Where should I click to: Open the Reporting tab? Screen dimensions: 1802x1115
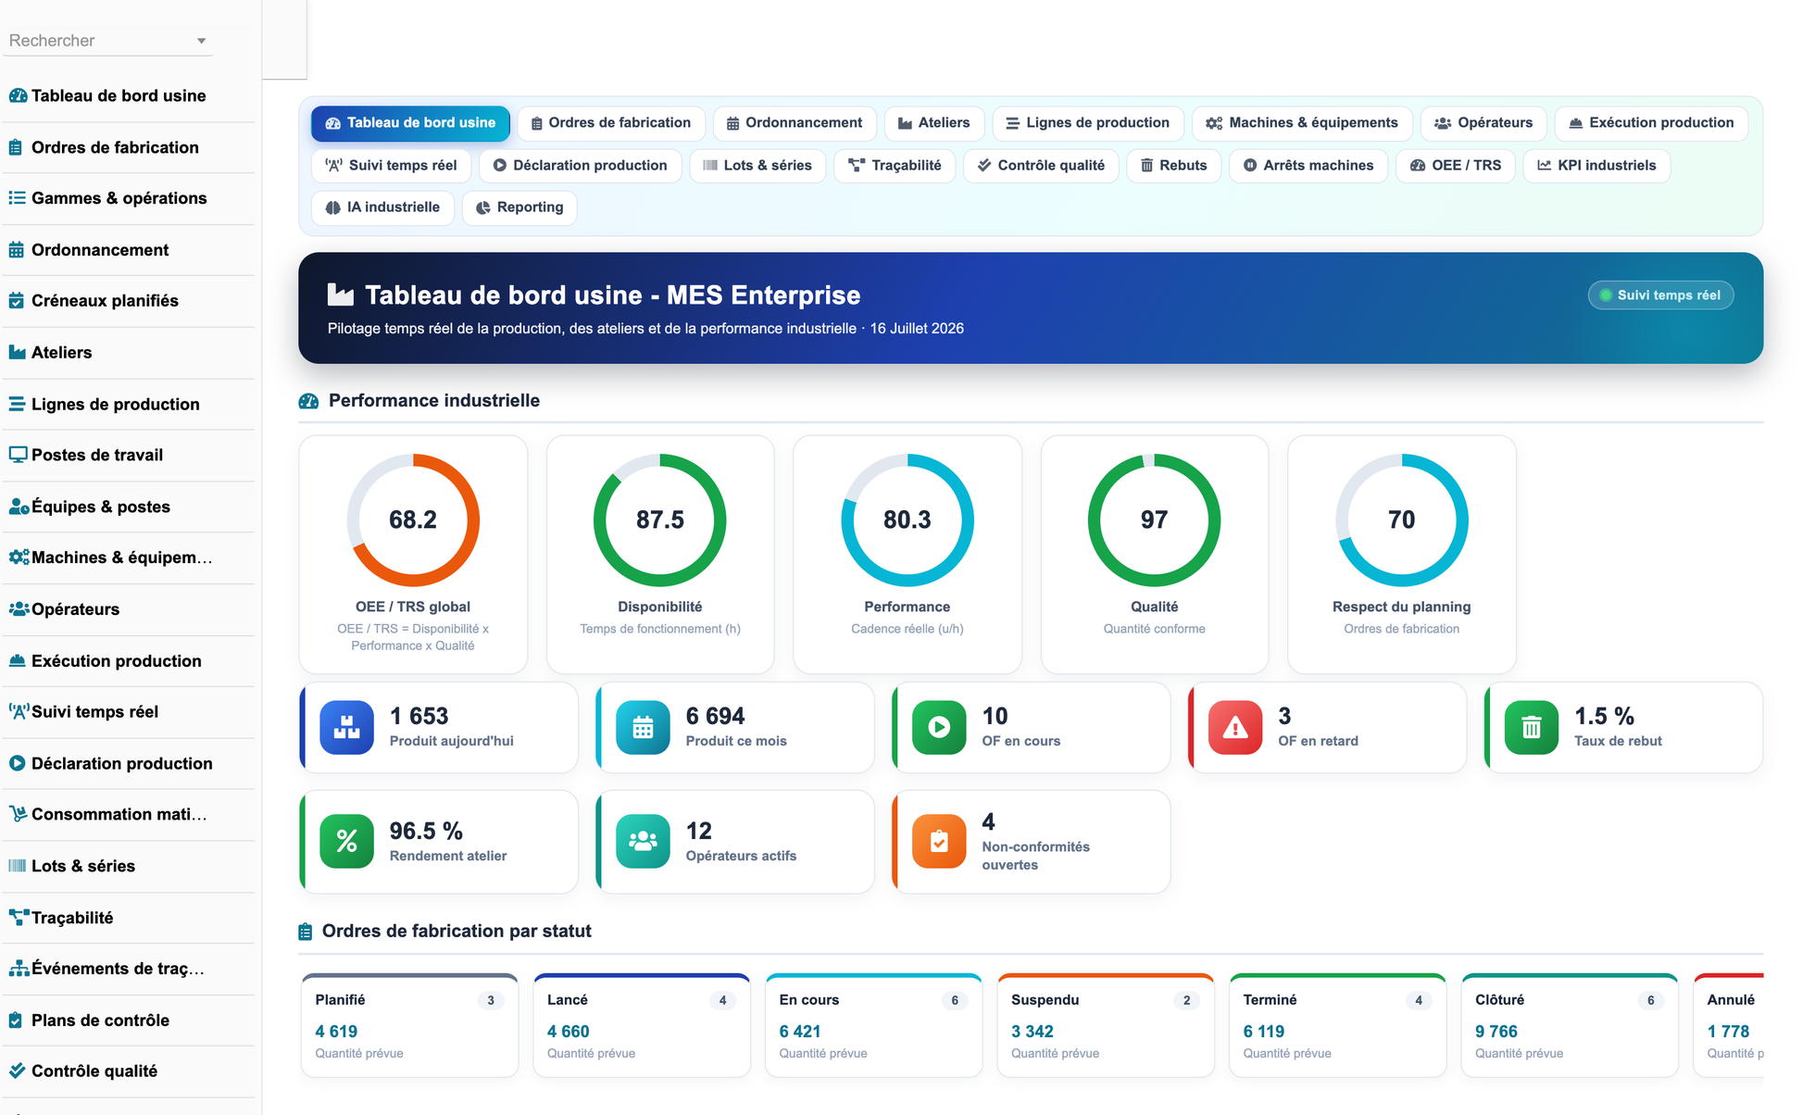519,207
